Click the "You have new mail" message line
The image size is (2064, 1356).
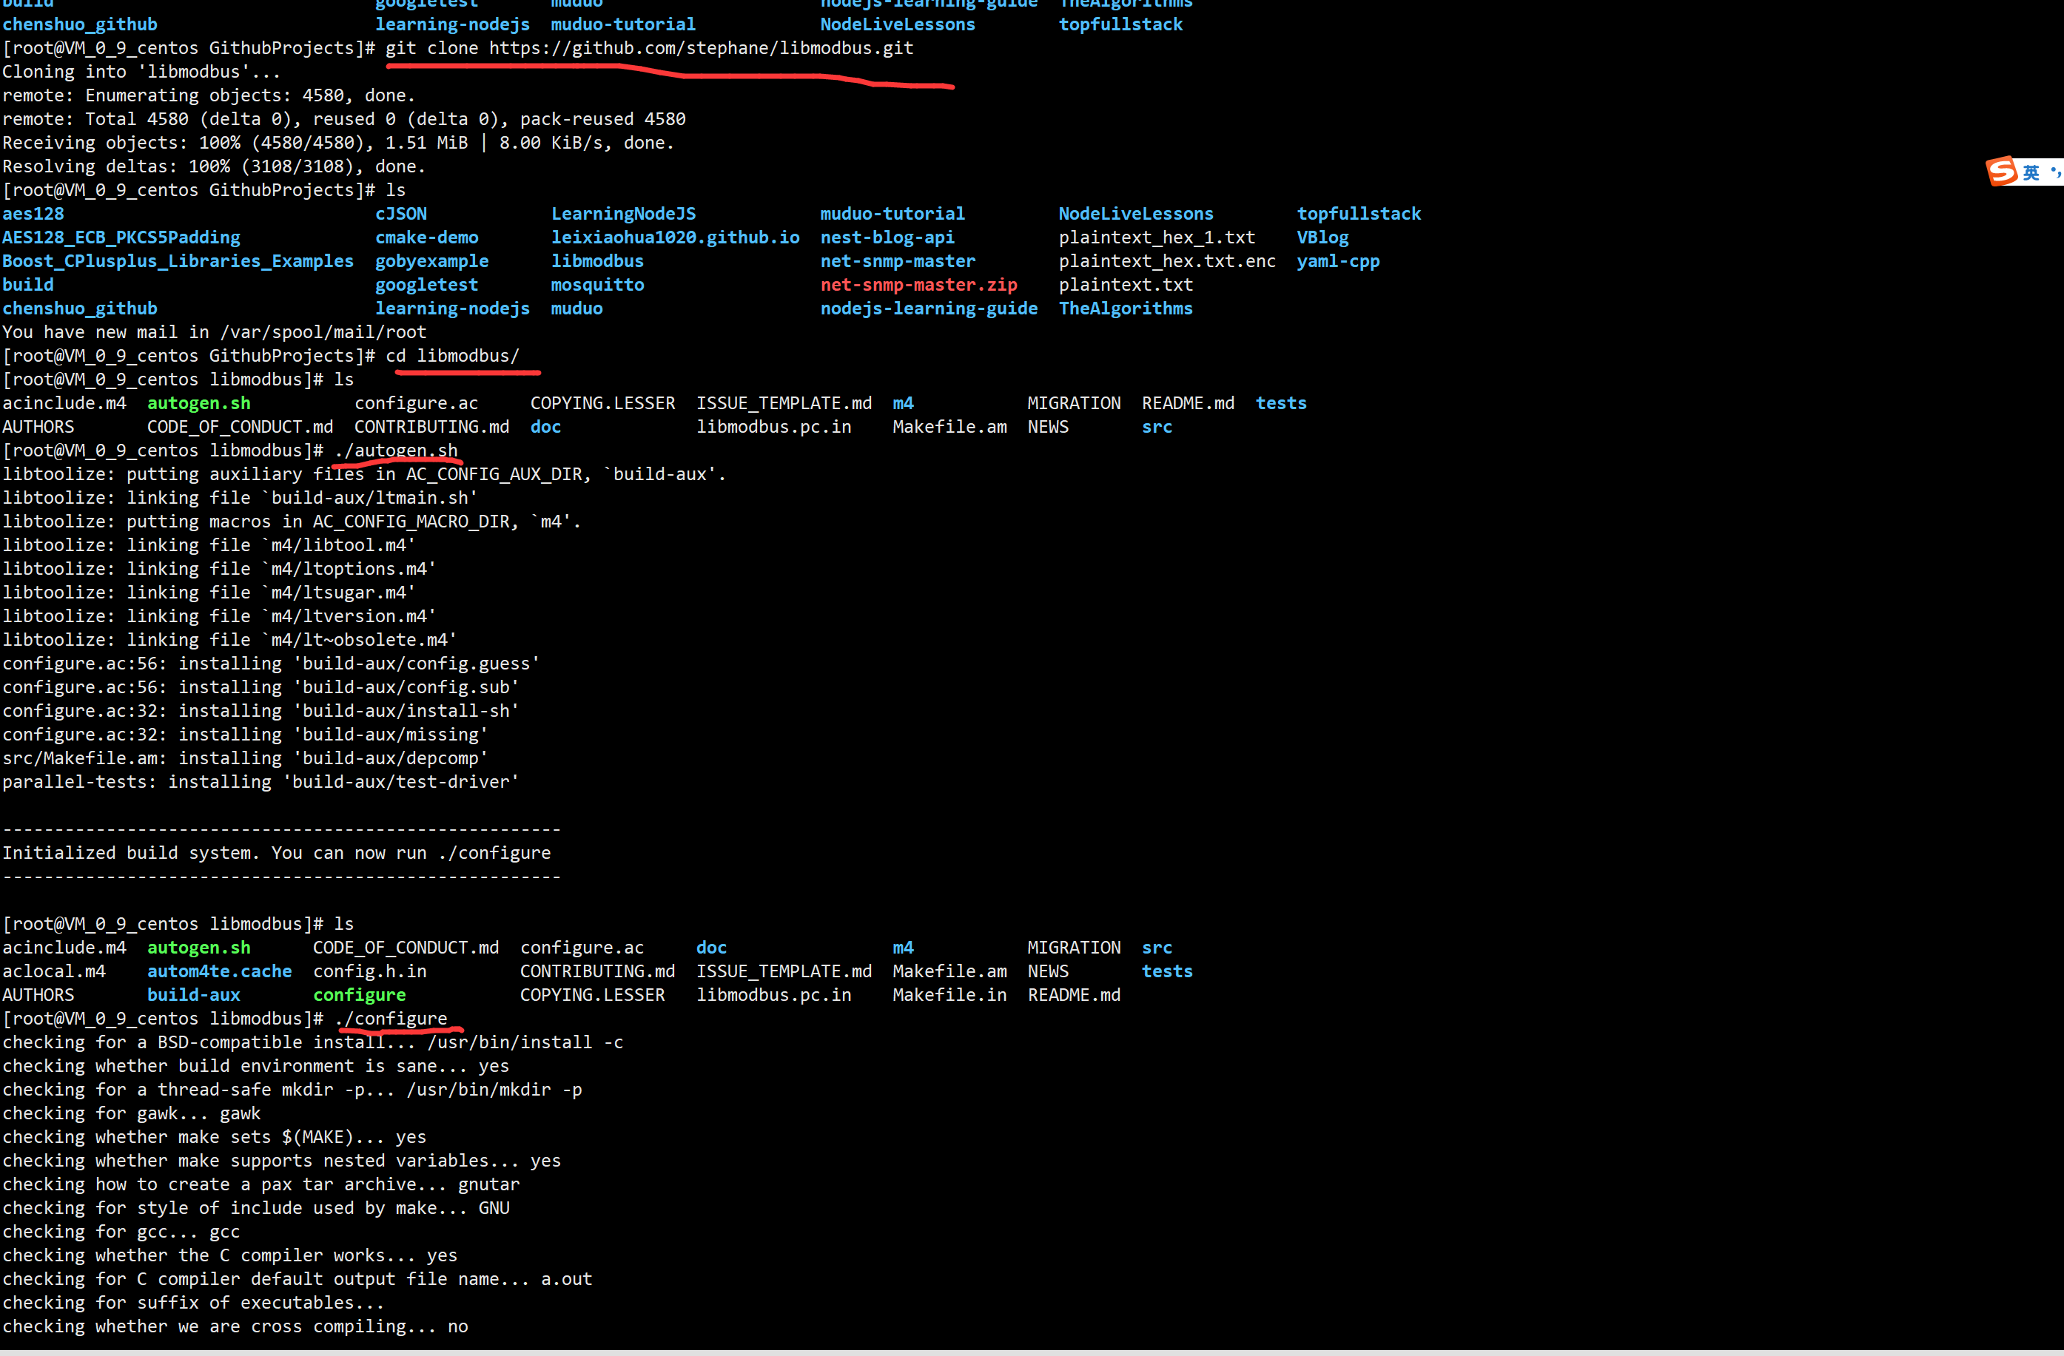pyautogui.click(x=214, y=332)
